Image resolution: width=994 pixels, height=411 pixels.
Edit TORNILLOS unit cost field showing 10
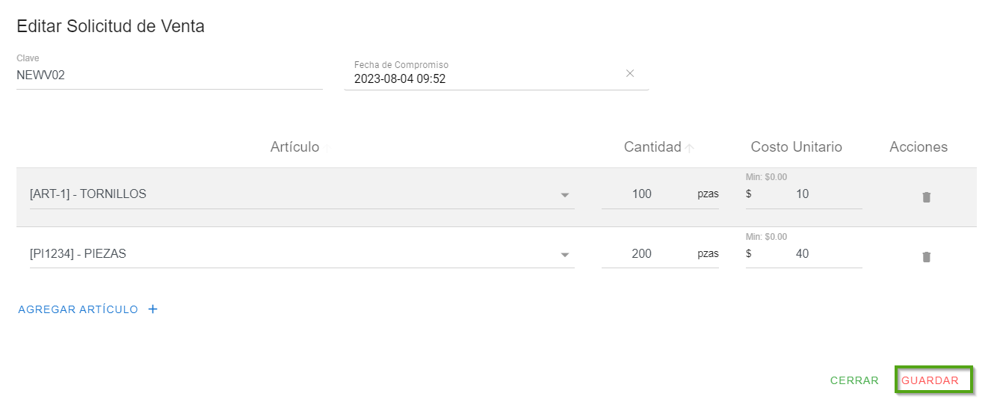806,194
